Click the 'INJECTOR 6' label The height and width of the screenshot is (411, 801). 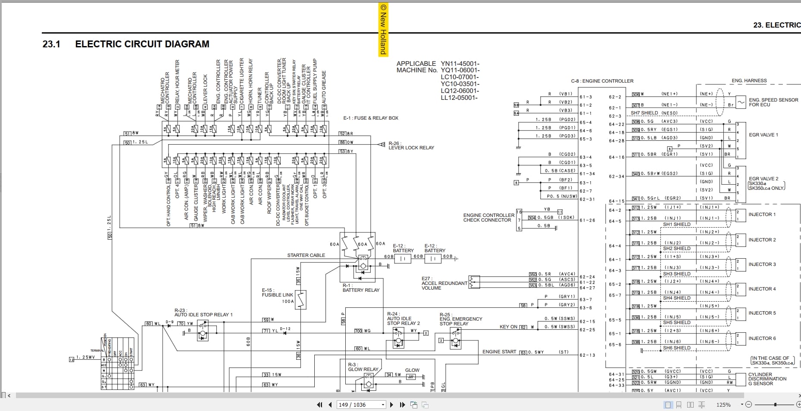(x=762, y=338)
